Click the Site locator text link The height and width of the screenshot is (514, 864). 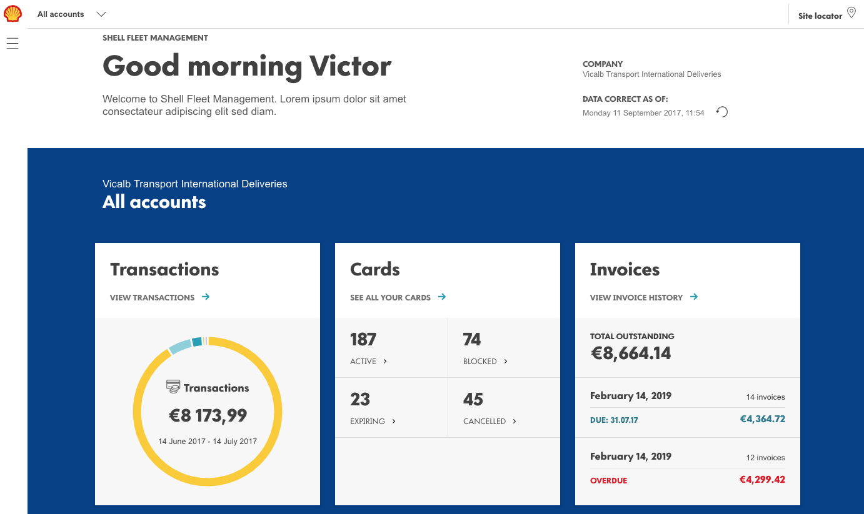(820, 16)
